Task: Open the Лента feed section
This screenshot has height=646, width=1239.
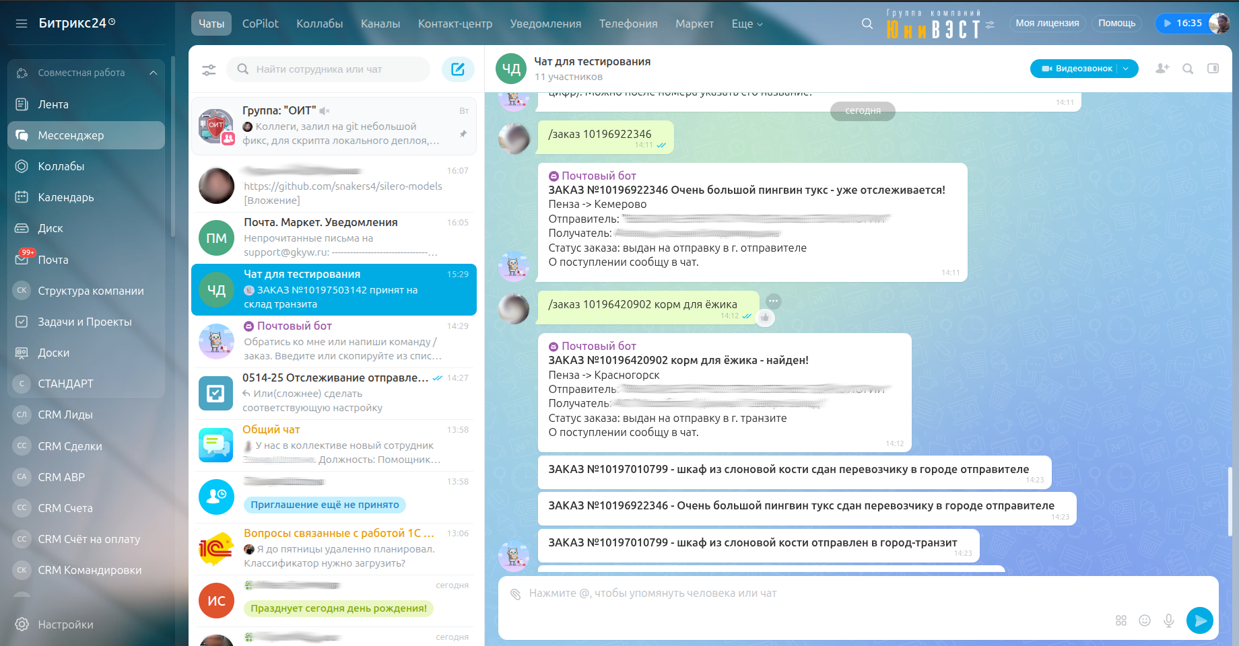Action: pos(86,104)
